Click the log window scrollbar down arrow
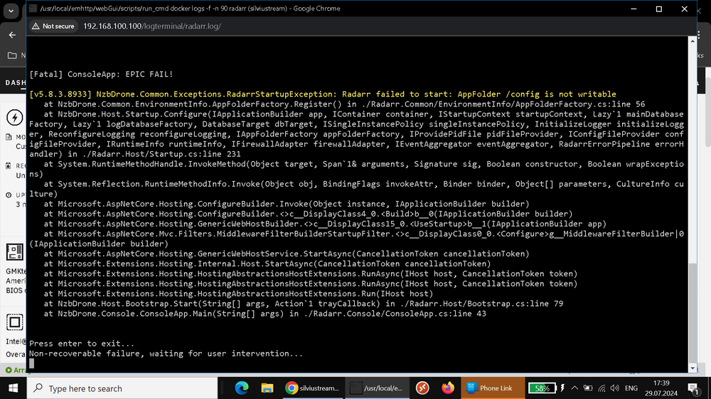Screen dimensions: 711x399 [x=693, y=368]
